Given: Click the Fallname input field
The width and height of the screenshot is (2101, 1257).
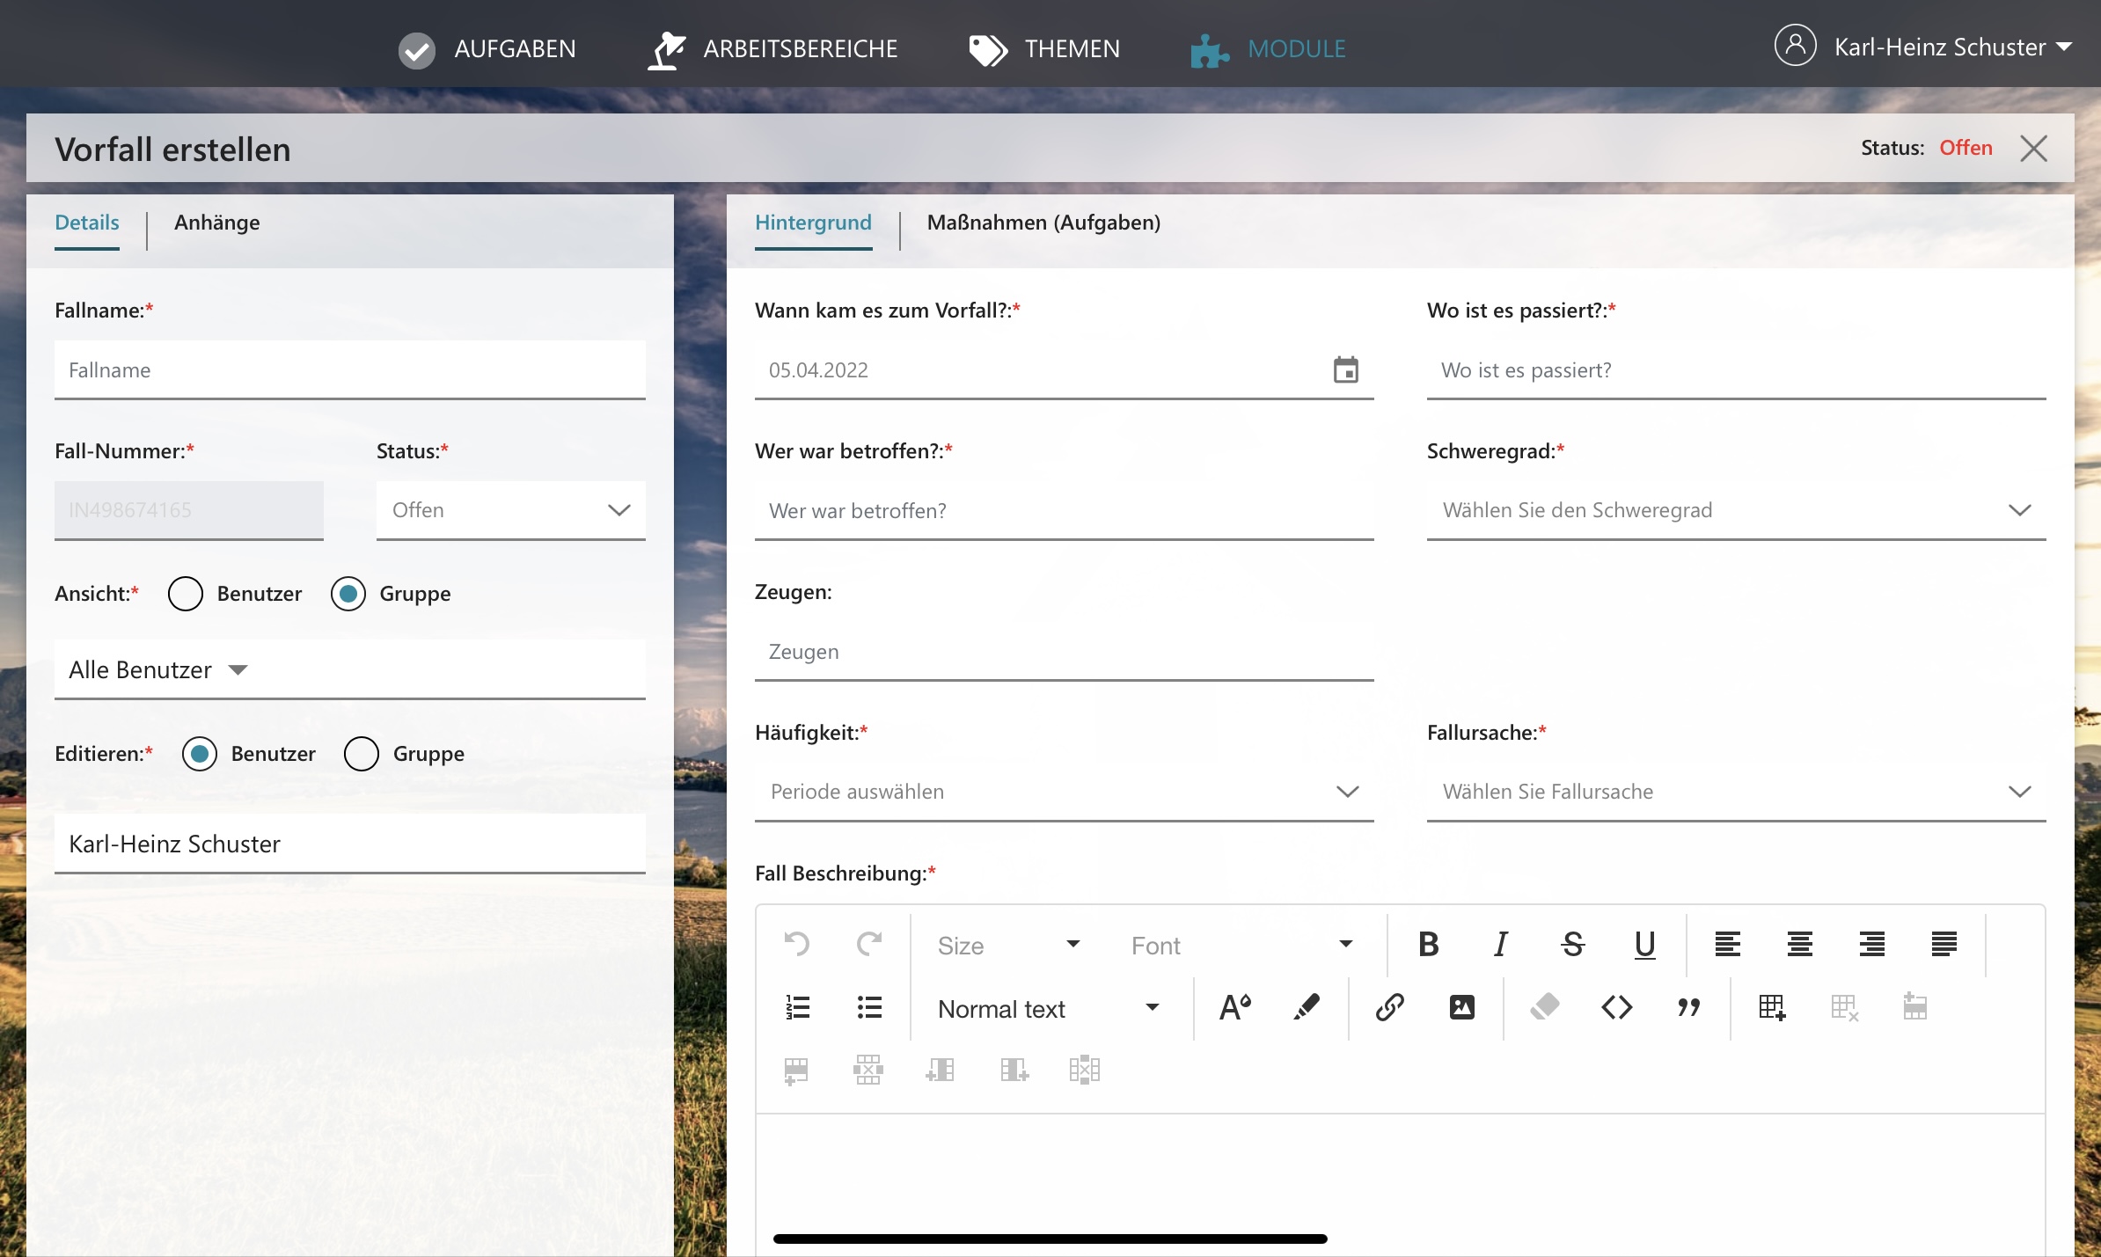Looking at the screenshot, I should point(349,370).
